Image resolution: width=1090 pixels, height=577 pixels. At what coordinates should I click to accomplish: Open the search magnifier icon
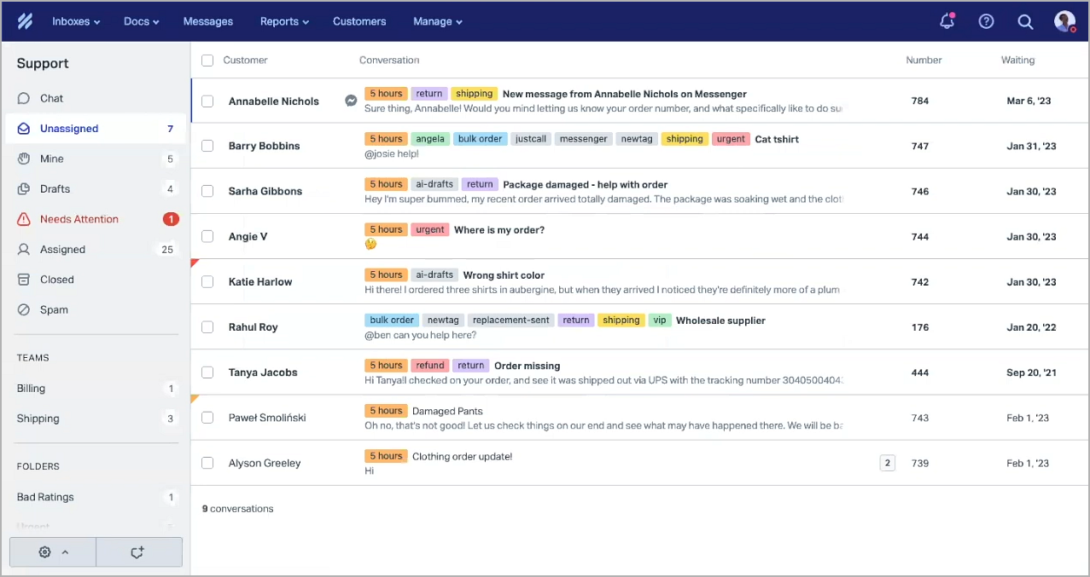click(1025, 21)
